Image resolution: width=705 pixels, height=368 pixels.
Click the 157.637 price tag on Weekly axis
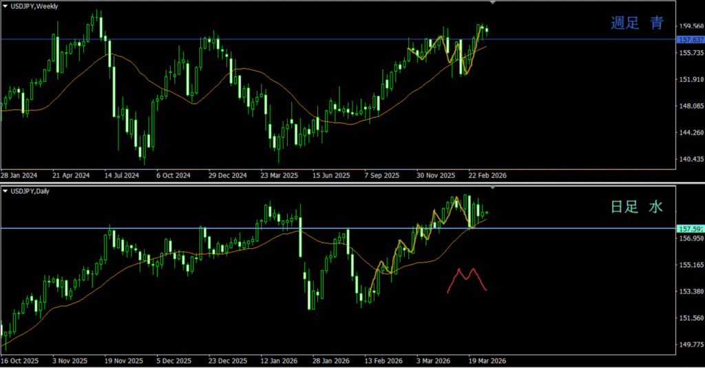pos(690,39)
